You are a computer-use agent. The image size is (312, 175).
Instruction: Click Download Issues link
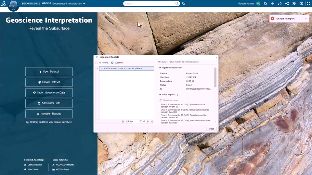click(171, 100)
